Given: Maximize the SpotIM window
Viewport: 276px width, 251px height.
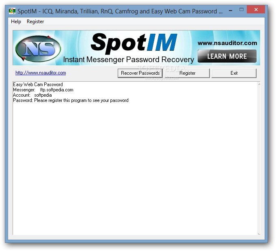Looking at the screenshot, I should click(x=241, y=9).
